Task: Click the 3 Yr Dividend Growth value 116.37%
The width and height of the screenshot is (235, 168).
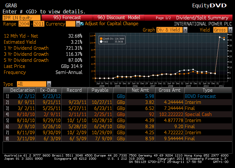Action: tap(74, 54)
